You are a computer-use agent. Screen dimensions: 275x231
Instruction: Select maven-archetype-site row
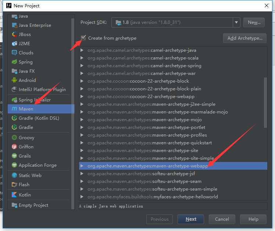pos(173,151)
